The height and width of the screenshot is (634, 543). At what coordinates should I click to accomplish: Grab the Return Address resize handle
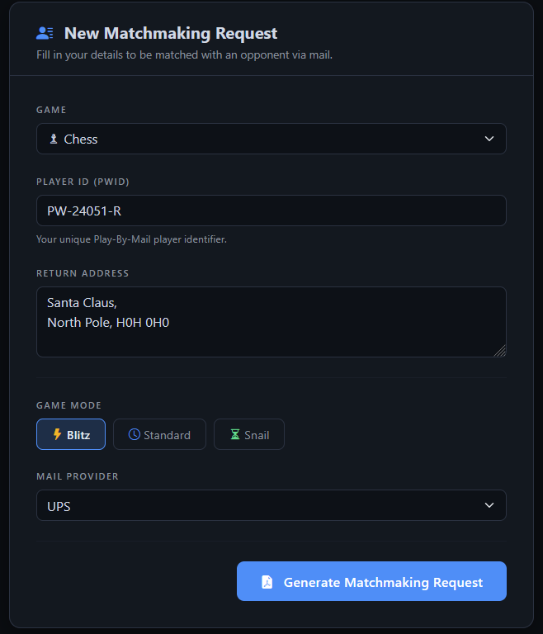tap(500, 351)
